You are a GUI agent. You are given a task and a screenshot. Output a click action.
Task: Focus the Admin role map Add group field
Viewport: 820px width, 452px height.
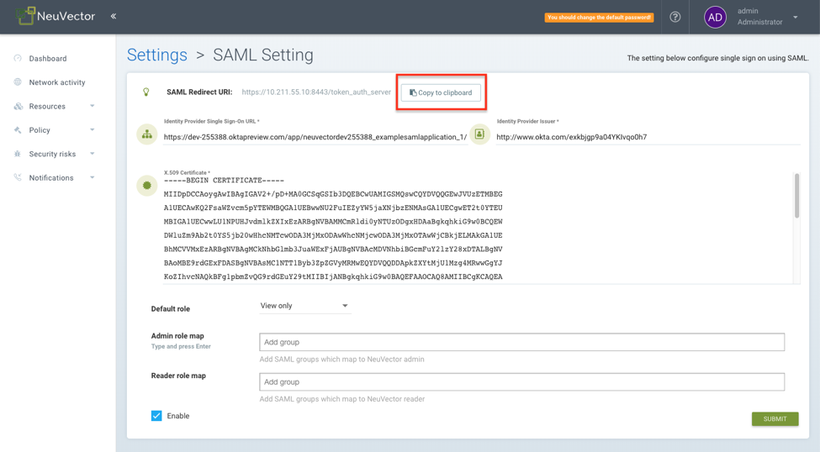pyautogui.click(x=522, y=342)
